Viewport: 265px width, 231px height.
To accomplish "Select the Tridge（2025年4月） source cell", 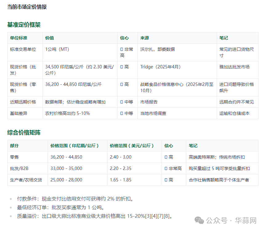I will (160, 67).
